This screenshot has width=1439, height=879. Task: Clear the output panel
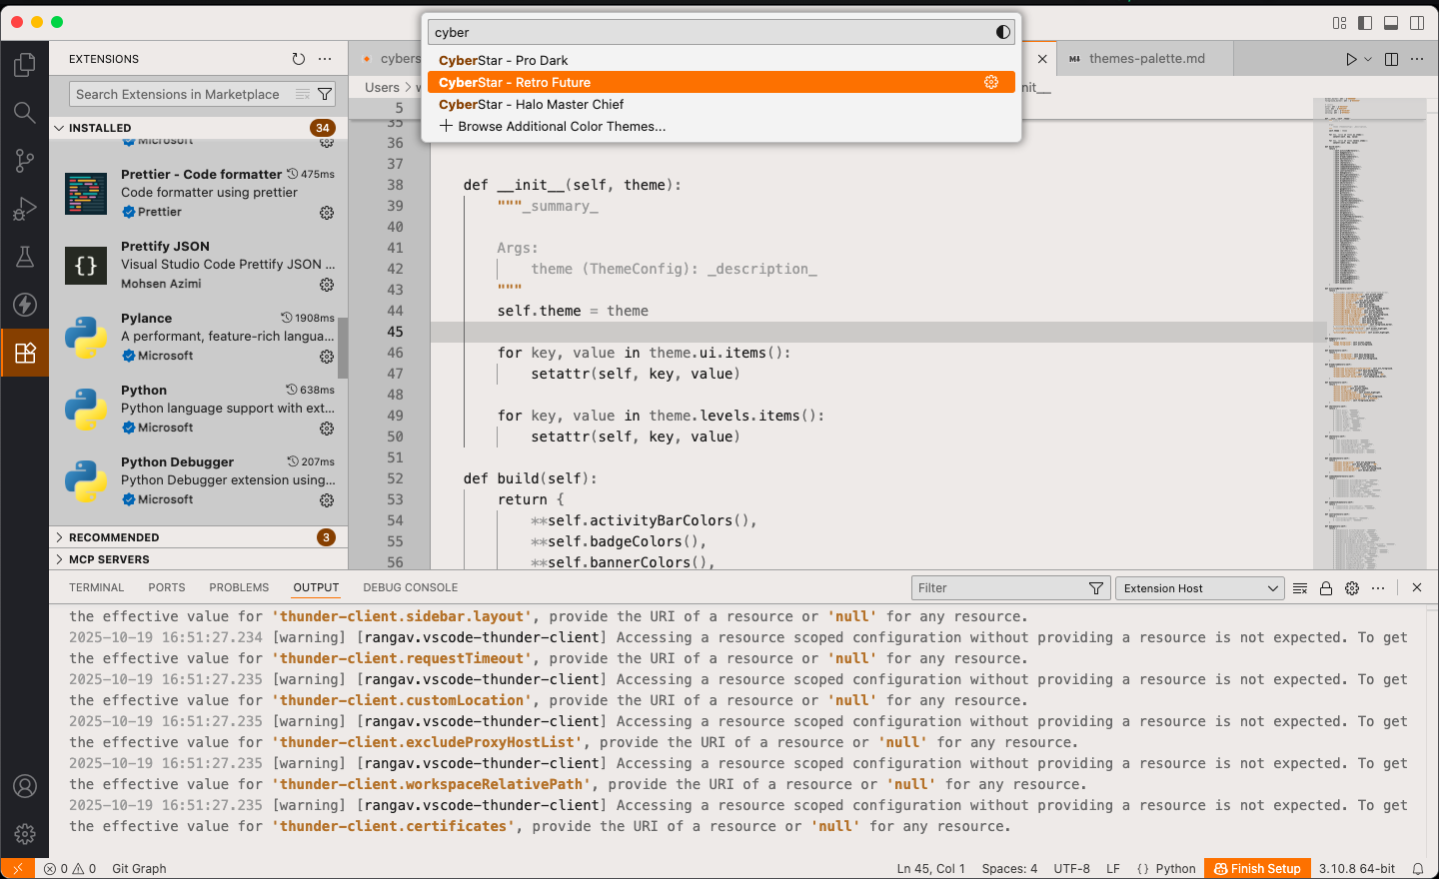pos(1300,588)
